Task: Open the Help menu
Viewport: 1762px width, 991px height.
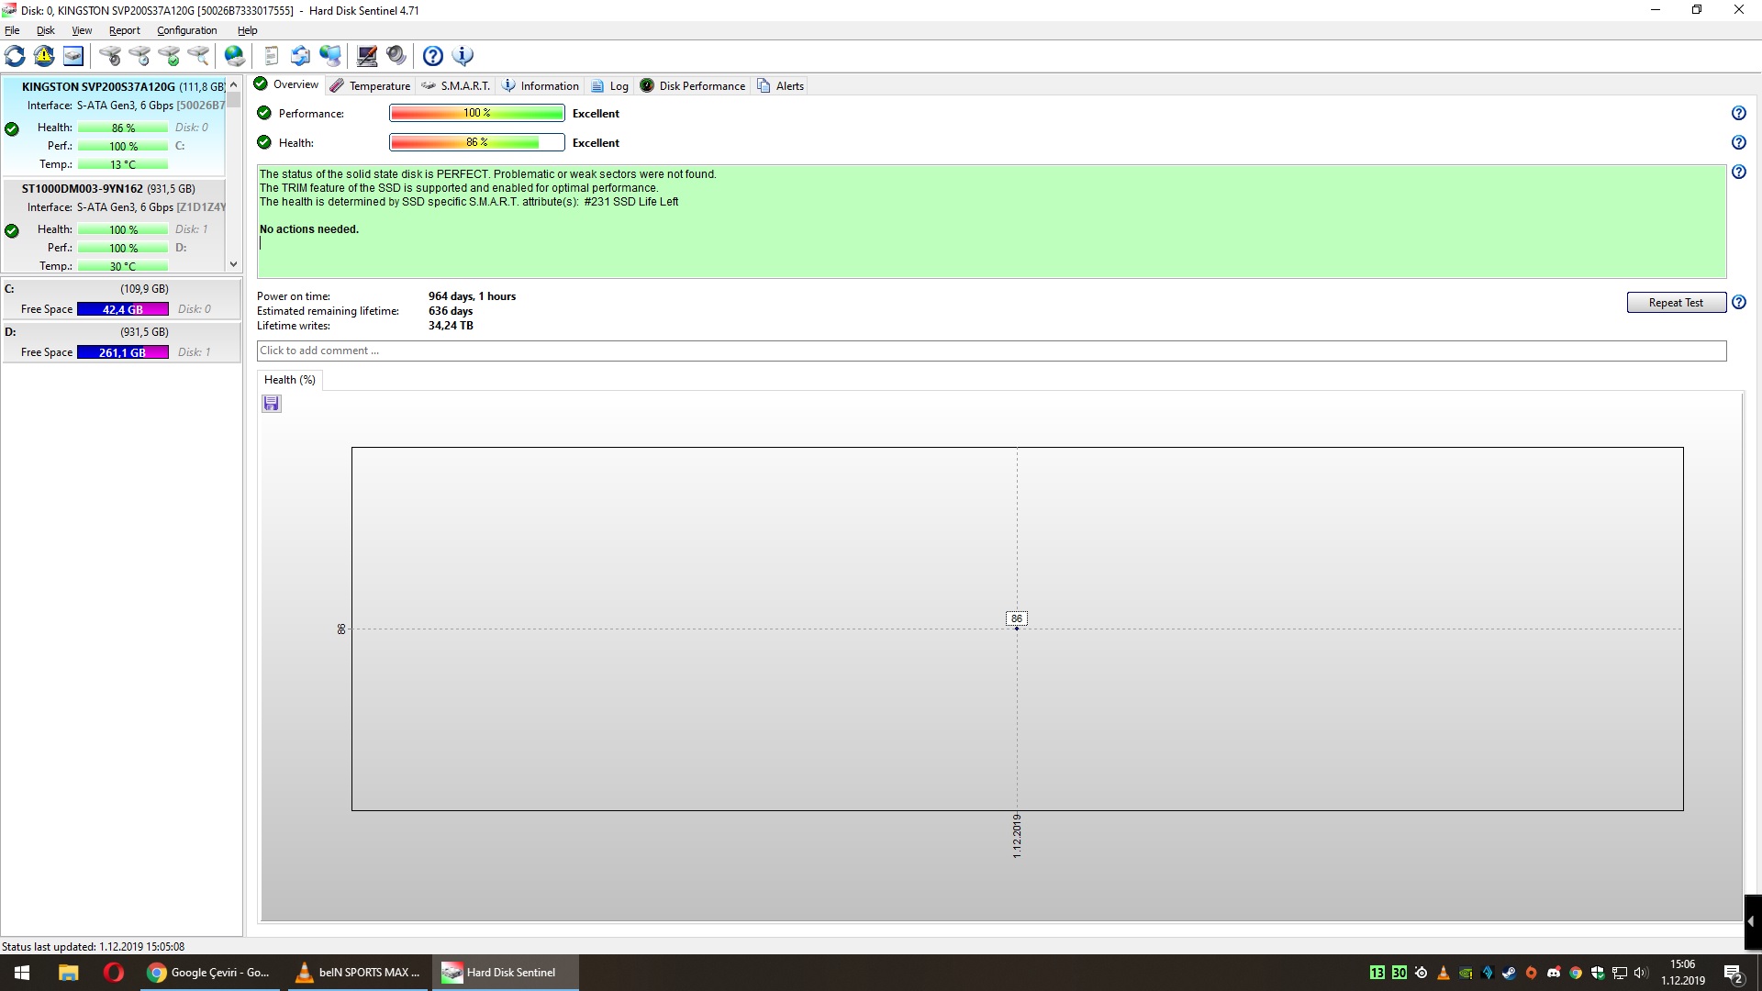Action: coord(248,30)
